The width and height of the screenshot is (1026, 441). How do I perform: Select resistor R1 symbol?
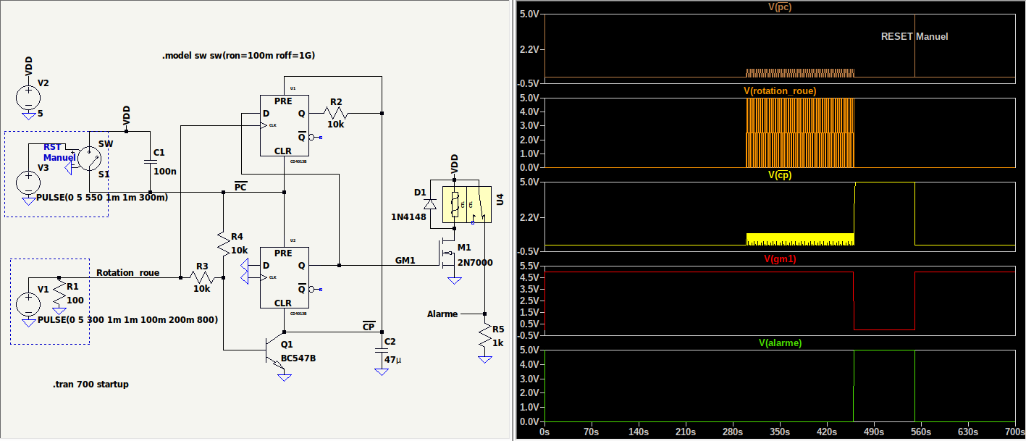[59, 293]
